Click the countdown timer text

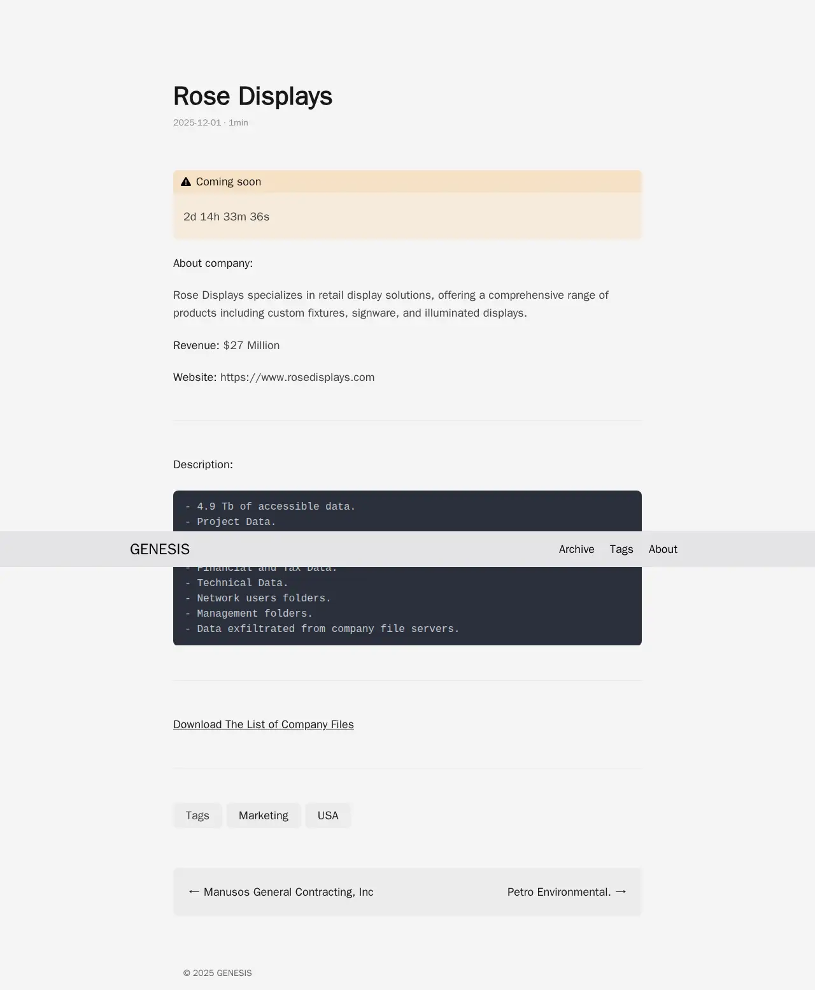coord(226,217)
